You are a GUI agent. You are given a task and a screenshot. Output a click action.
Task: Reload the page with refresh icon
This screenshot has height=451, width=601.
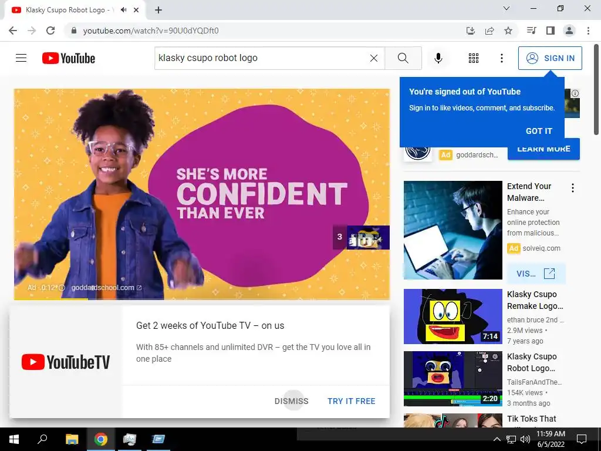[50, 31]
